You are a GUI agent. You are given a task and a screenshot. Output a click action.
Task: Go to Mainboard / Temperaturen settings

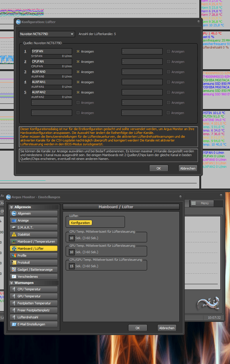point(34,241)
